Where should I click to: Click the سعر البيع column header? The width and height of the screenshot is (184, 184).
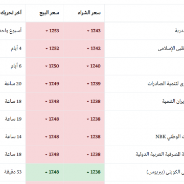coord(49,13)
